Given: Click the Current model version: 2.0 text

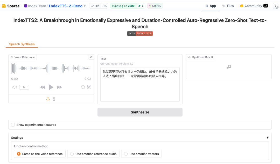Looking at the screenshot, I should [117, 64].
